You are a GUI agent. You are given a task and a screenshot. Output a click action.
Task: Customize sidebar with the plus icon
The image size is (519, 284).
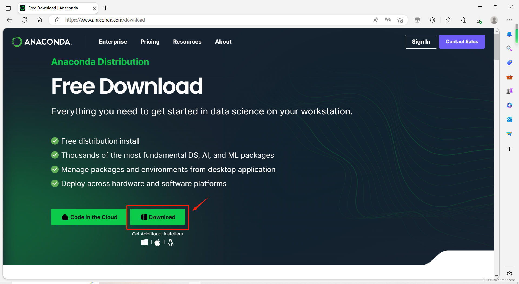click(509, 149)
